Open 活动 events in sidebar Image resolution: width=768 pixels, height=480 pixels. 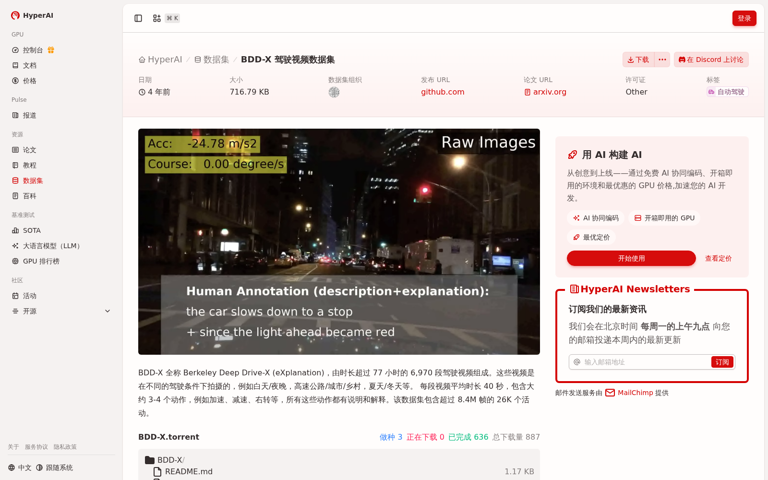point(61,296)
